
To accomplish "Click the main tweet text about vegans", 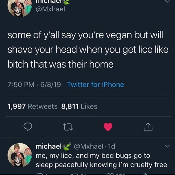I will coord(88,50).
